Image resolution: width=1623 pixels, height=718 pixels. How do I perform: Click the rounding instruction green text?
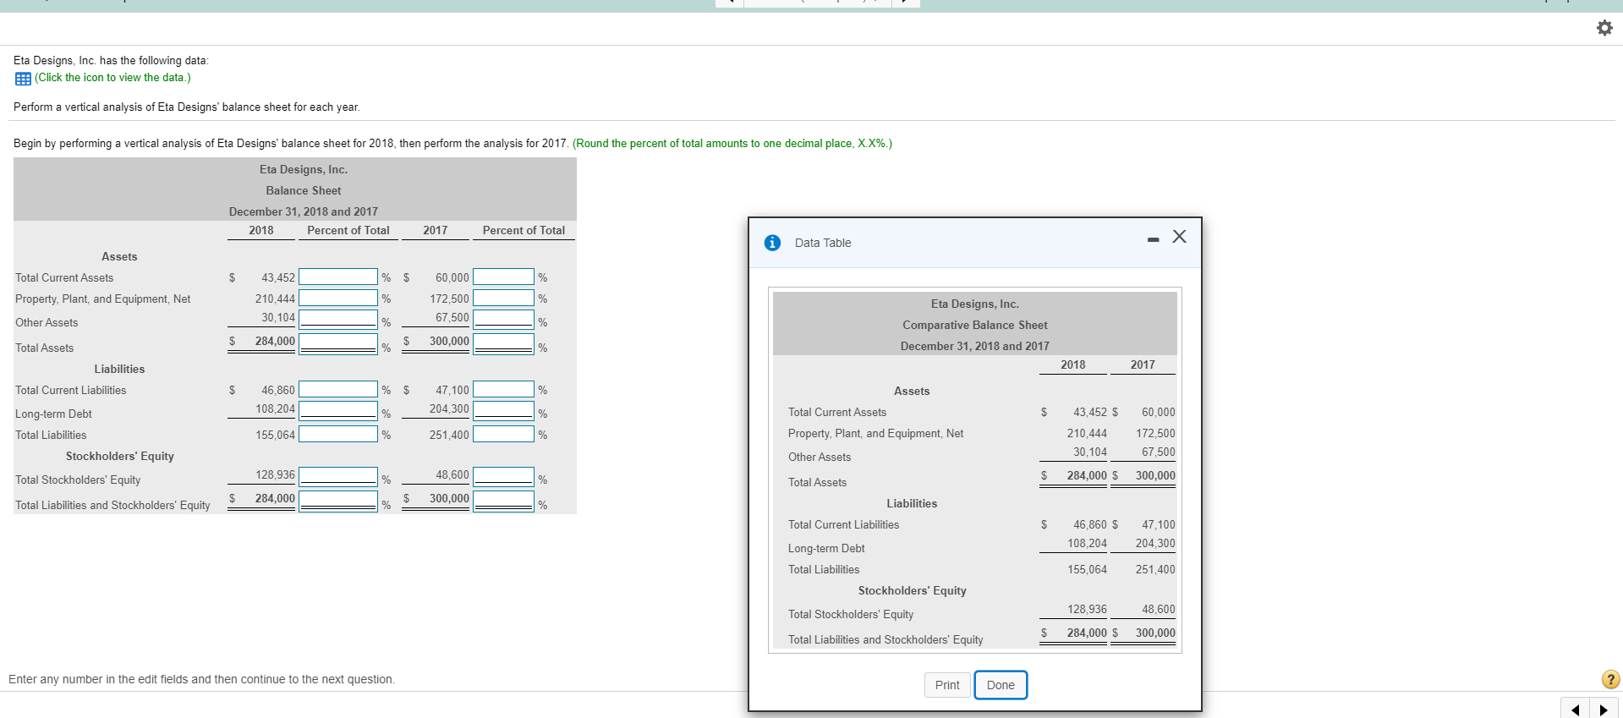pyautogui.click(x=732, y=143)
